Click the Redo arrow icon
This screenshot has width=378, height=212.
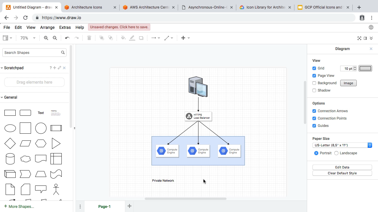(x=76, y=38)
